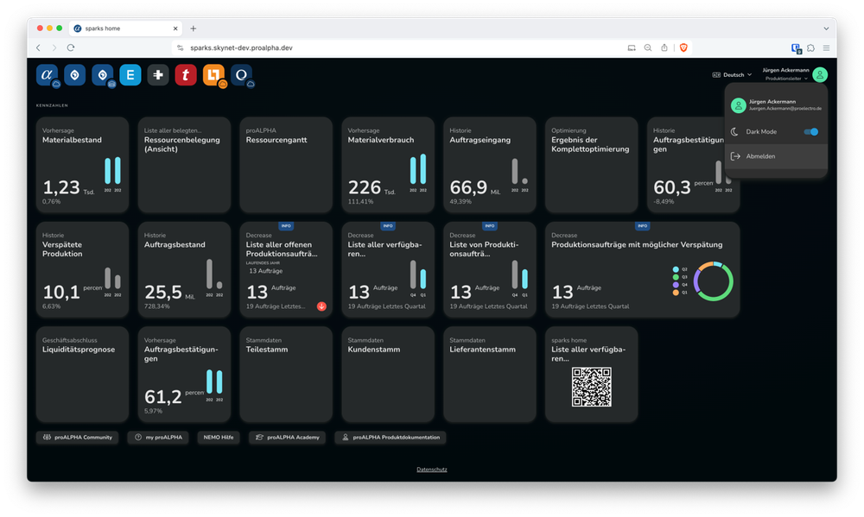Open the dark plus-sign app icon
This screenshot has width=864, height=517.
[158, 75]
